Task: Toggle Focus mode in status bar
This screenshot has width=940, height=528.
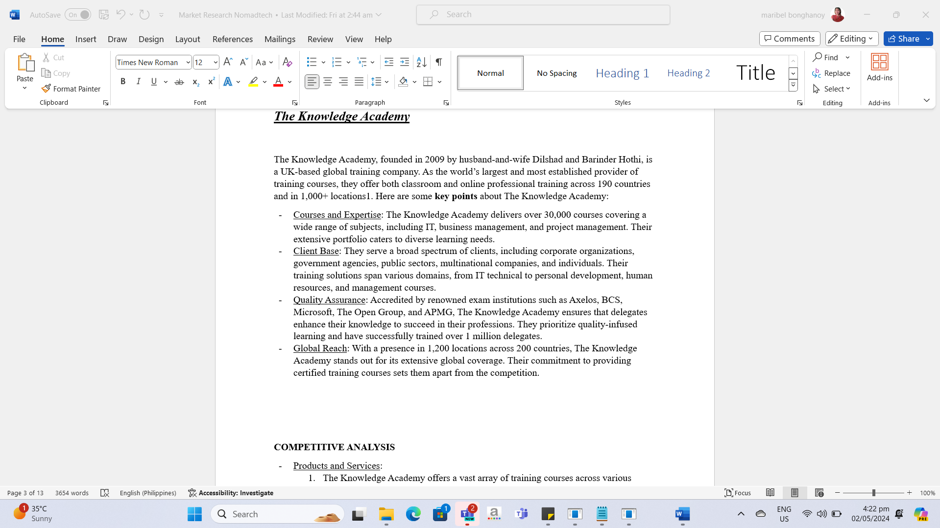Action: (x=738, y=493)
